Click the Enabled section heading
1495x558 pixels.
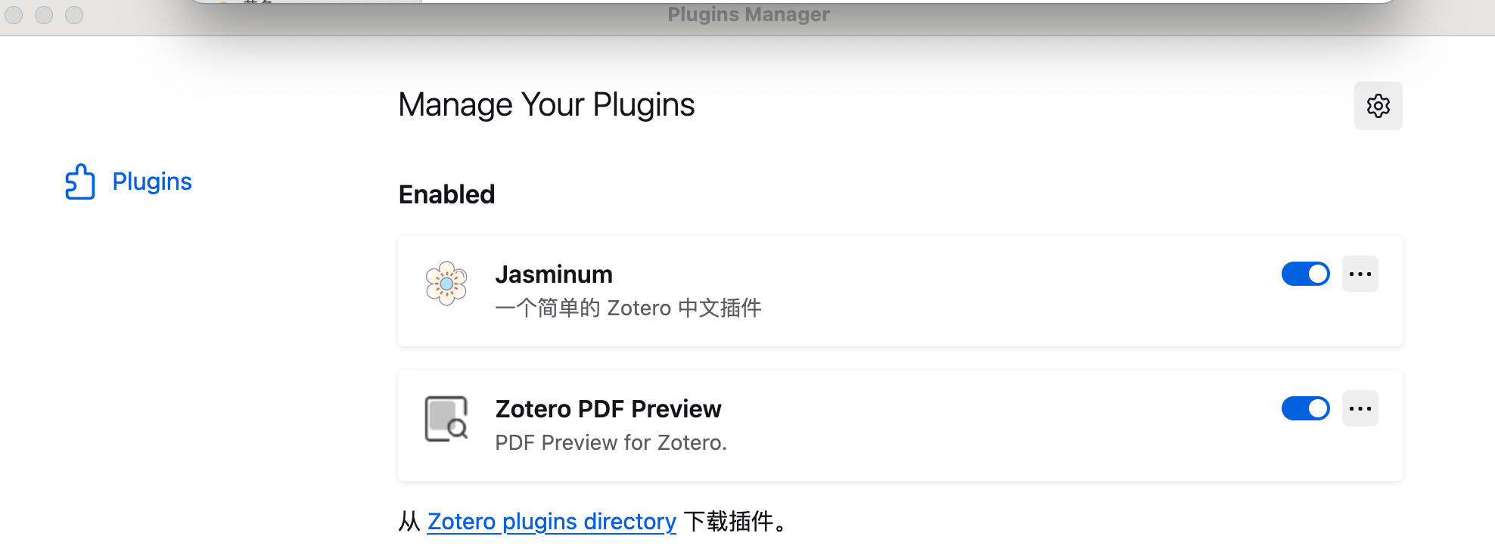[x=446, y=194]
